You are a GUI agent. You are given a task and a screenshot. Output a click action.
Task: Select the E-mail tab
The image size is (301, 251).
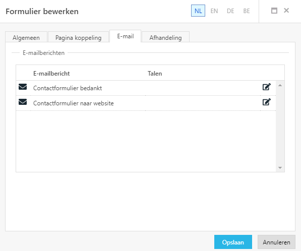point(126,36)
